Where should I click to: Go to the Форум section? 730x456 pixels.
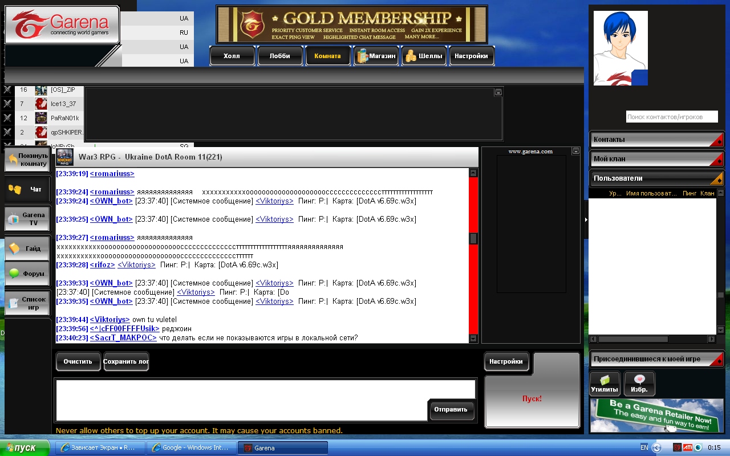pos(27,274)
